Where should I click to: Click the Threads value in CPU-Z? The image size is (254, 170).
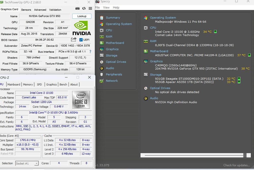tap(86, 163)
